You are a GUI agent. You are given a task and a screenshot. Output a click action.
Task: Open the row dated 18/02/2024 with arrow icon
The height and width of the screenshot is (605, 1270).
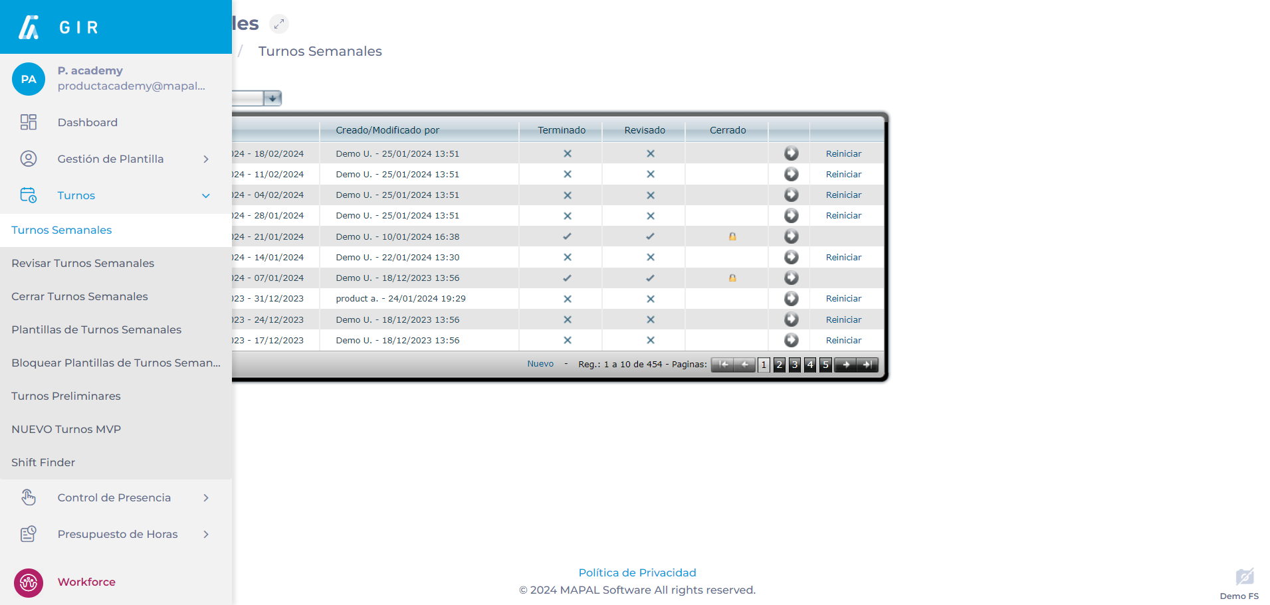tap(791, 153)
